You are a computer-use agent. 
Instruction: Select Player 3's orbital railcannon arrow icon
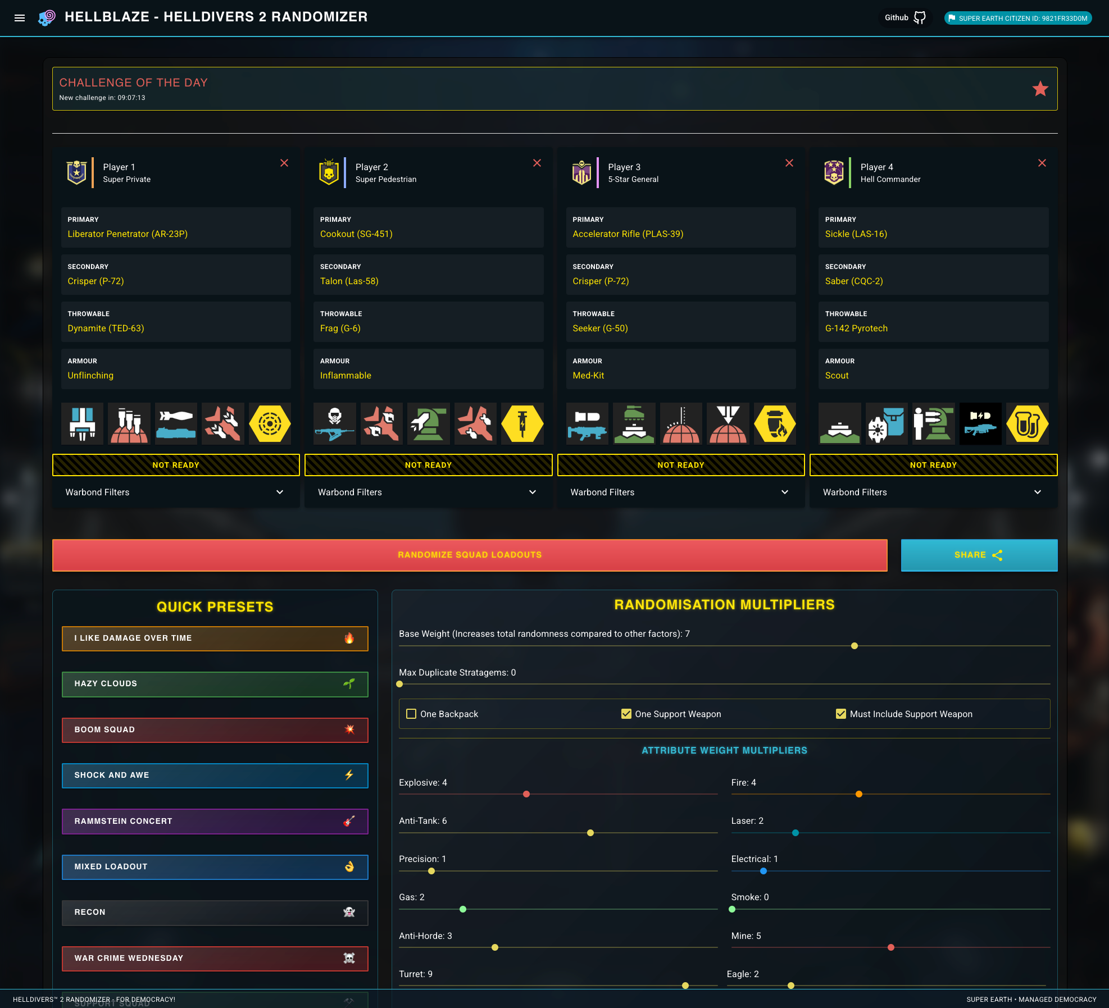728,423
